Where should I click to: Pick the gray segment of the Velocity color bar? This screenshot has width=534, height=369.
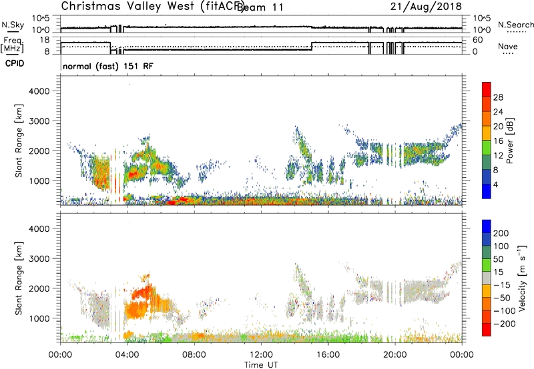[487, 278]
